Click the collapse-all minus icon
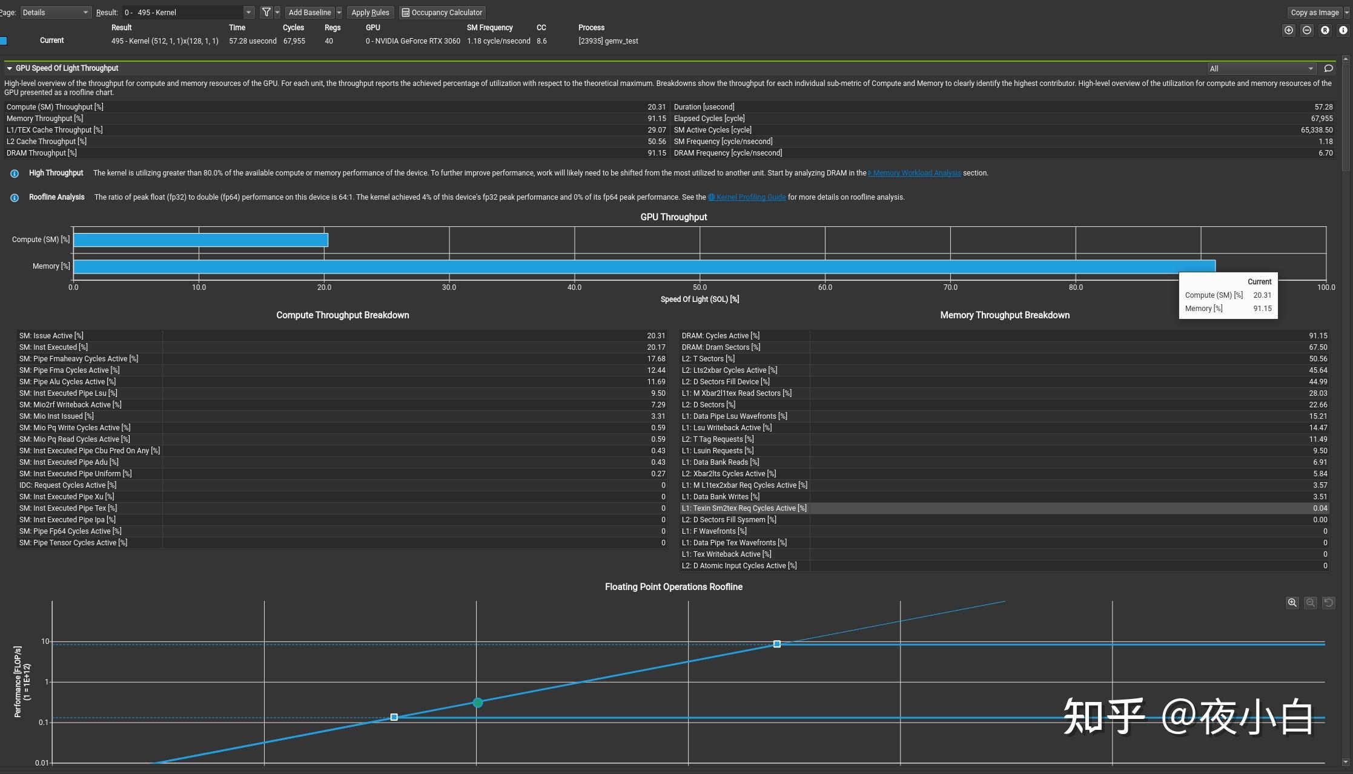Viewport: 1353px width, 774px height. point(1306,30)
